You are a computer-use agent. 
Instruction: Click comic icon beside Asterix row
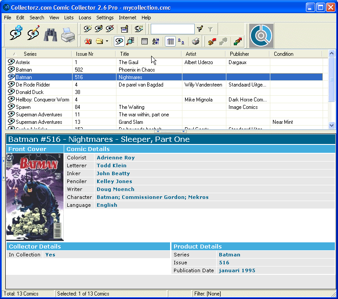pyautogui.click(x=11, y=62)
